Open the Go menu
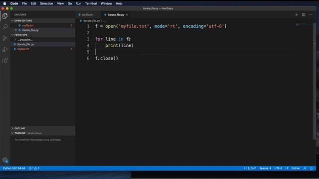319x179 pixels. [x=70, y=3]
